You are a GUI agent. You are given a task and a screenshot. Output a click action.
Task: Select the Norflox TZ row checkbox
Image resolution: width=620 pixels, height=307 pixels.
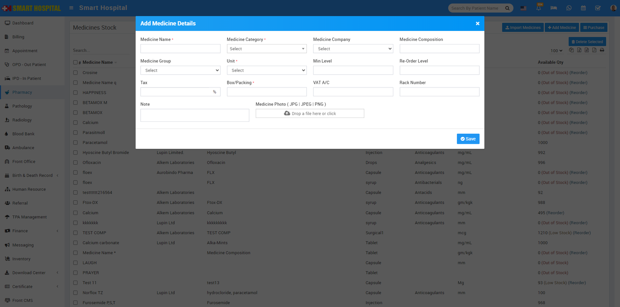point(76,293)
